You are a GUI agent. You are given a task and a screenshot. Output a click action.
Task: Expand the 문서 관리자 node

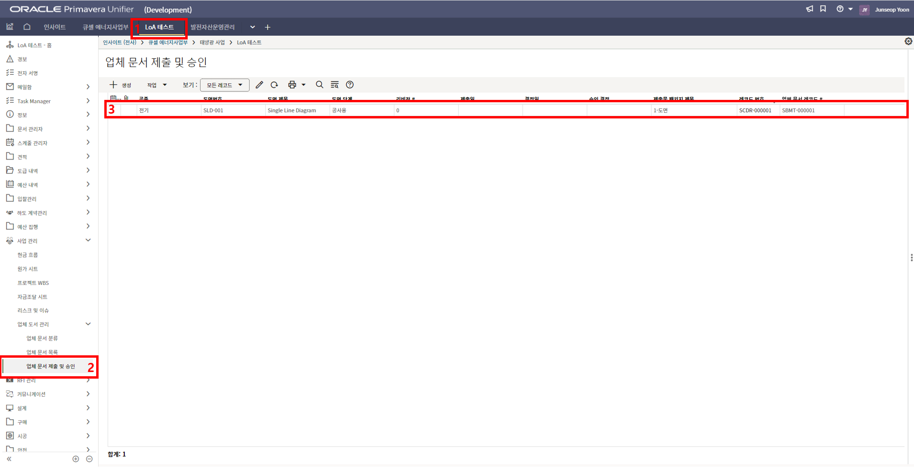(x=88, y=128)
